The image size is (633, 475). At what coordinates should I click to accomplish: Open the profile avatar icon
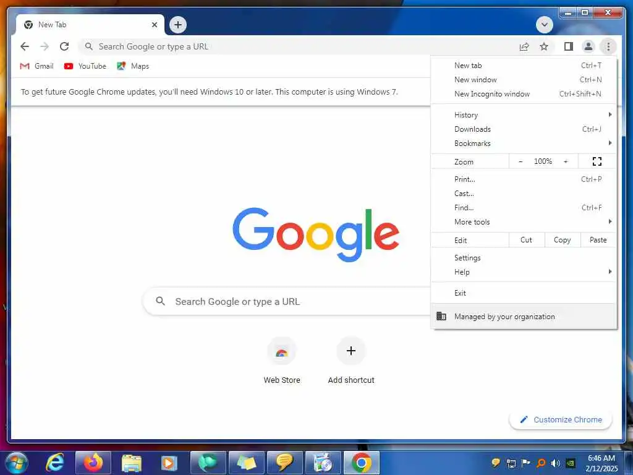[x=588, y=46]
